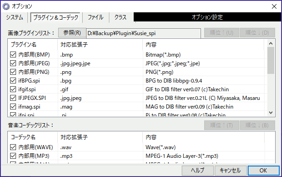Click the plugin folder path input field
This screenshot has height=177, width=282.
click(144, 33)
